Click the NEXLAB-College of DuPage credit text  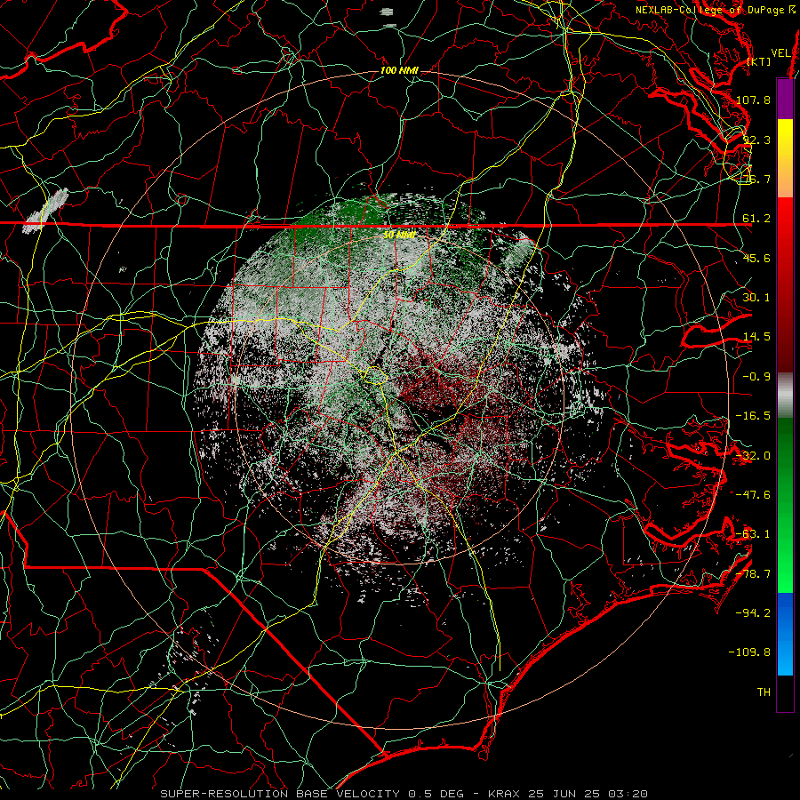click(x=709, y=10)
